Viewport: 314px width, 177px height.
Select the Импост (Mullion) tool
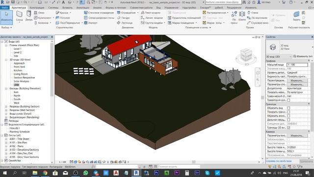90,23
